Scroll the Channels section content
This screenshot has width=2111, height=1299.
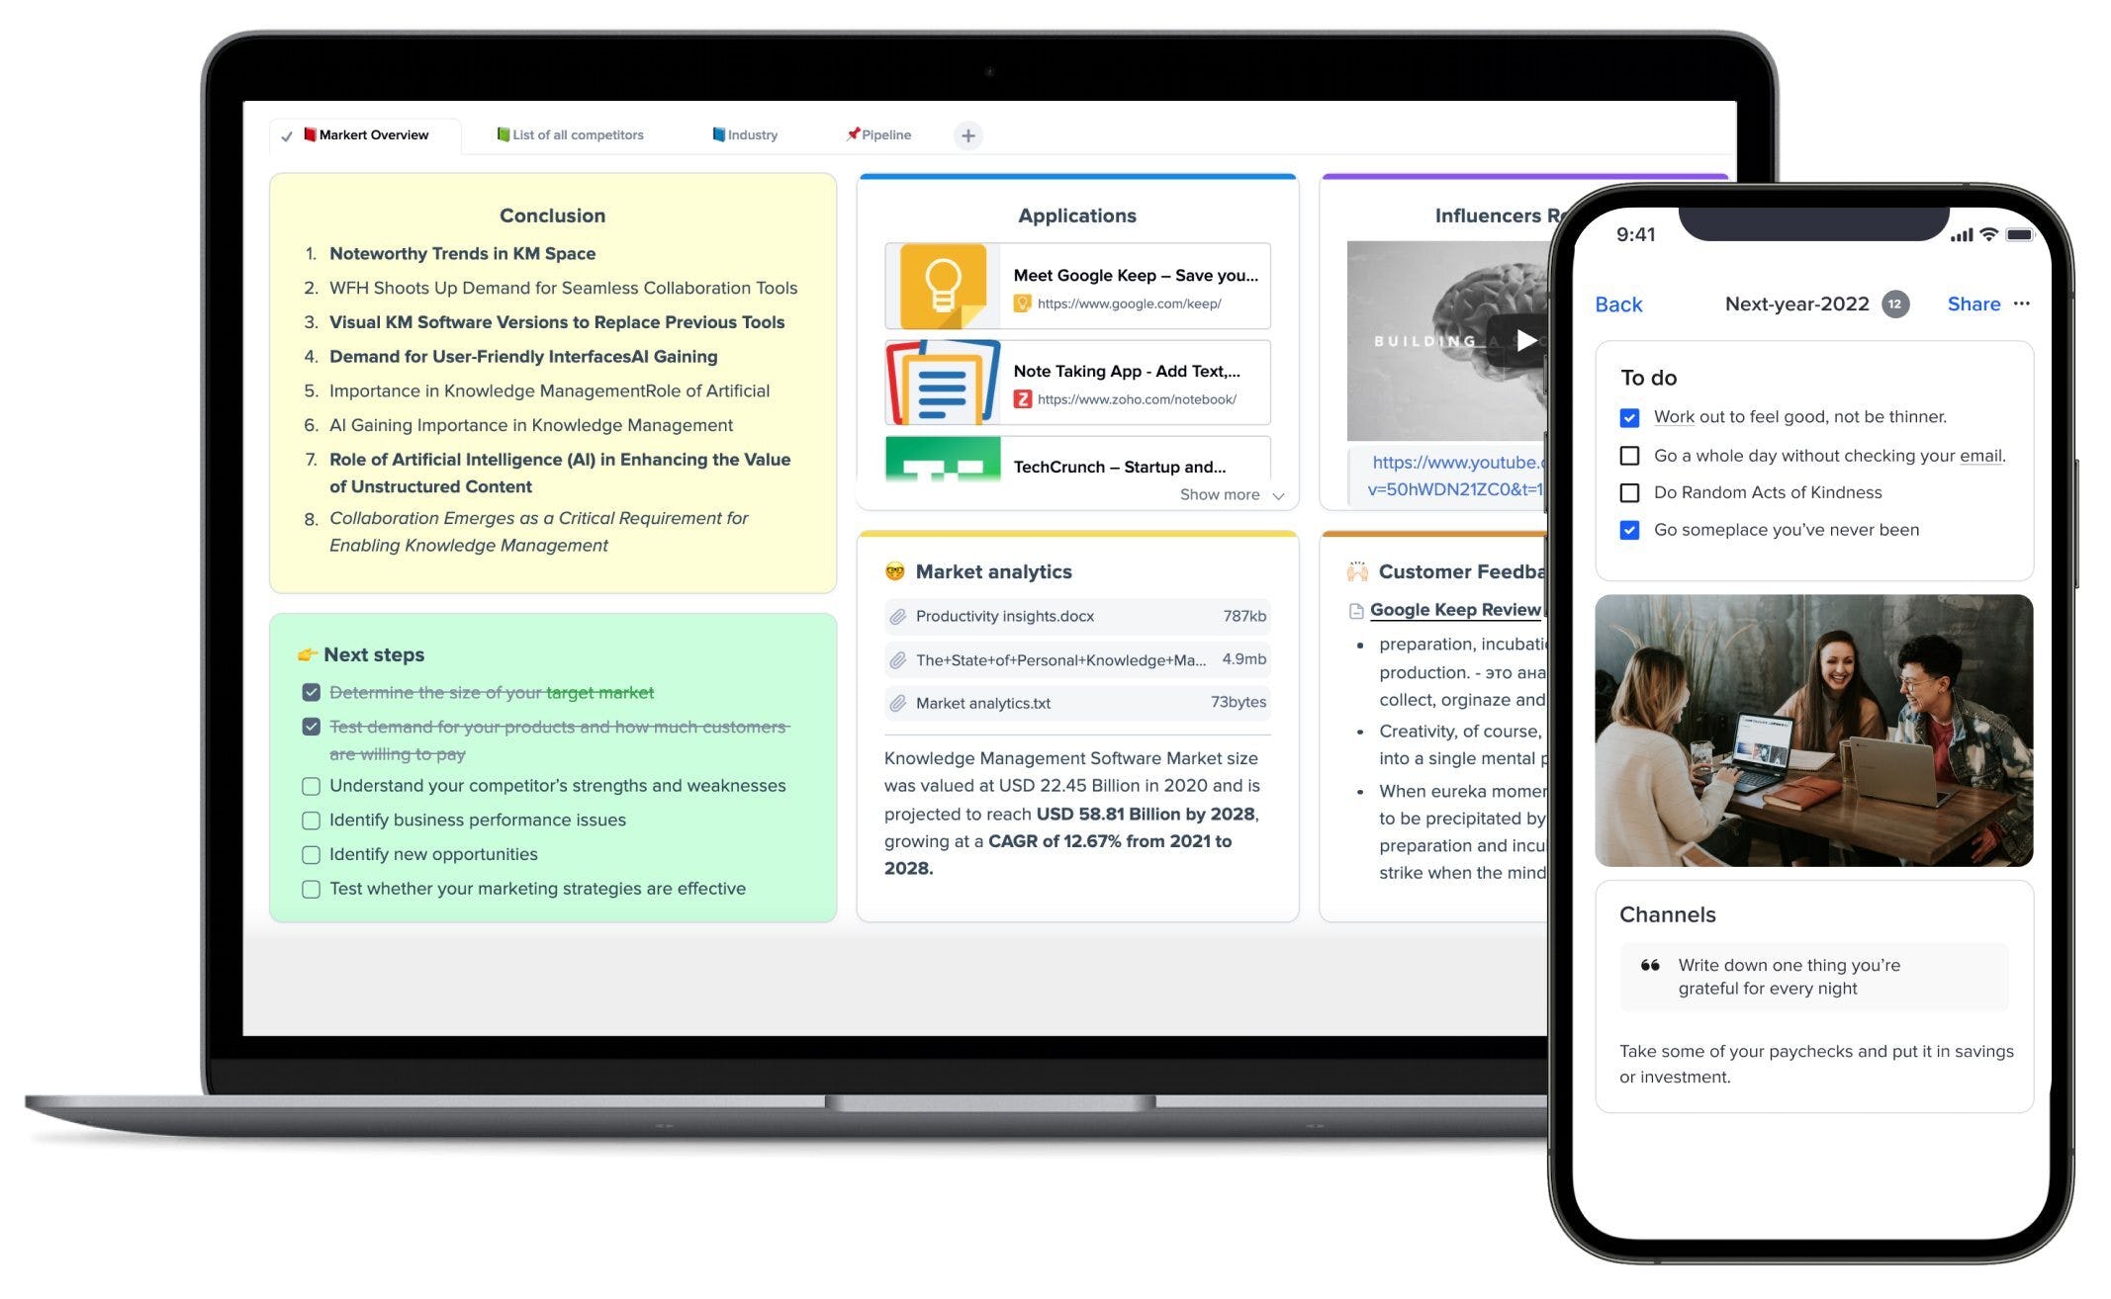(1811, 1025)
